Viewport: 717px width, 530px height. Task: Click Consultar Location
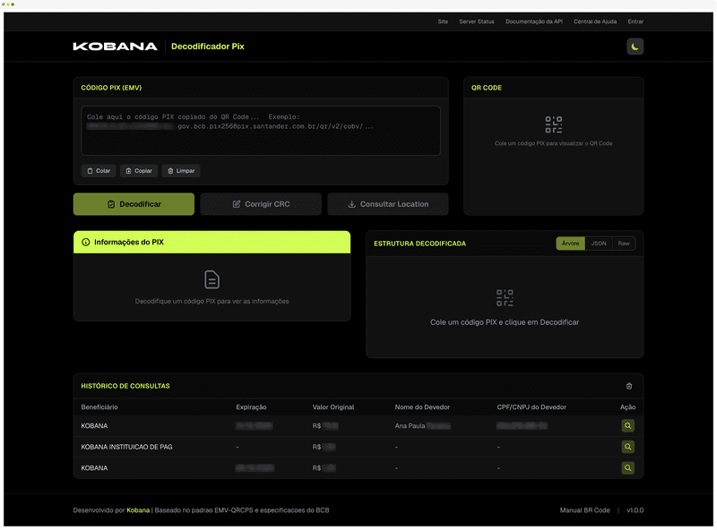(387, 204)
